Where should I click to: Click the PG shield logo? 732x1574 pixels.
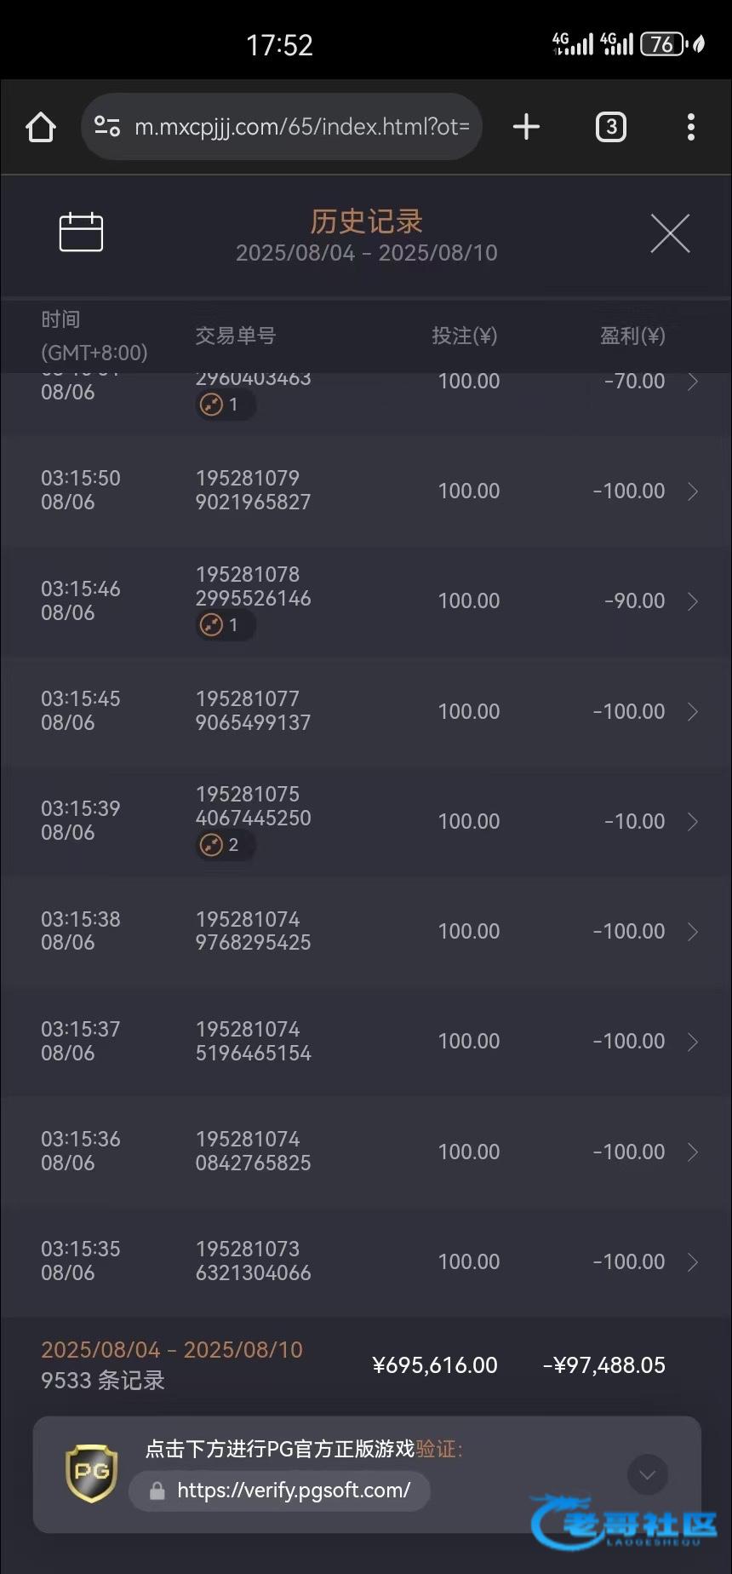click(x=92, y=1472)
